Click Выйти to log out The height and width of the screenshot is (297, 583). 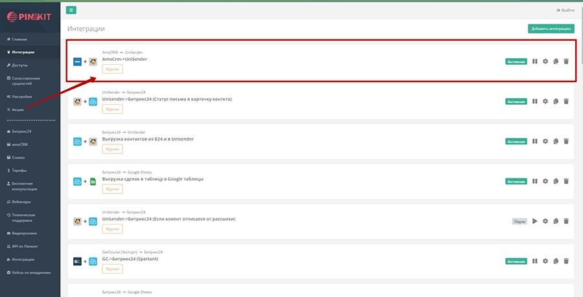tap(565, 10)
